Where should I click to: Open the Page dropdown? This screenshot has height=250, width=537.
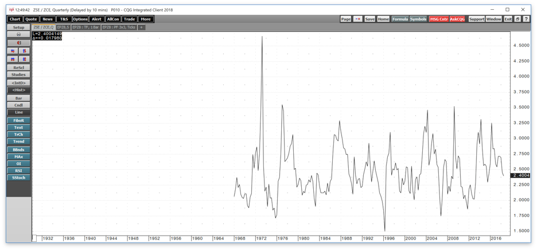[346, 19]
